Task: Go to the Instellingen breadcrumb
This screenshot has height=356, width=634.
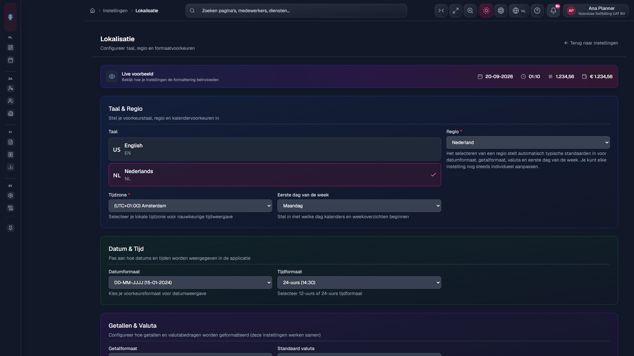Action: point(115,11)
